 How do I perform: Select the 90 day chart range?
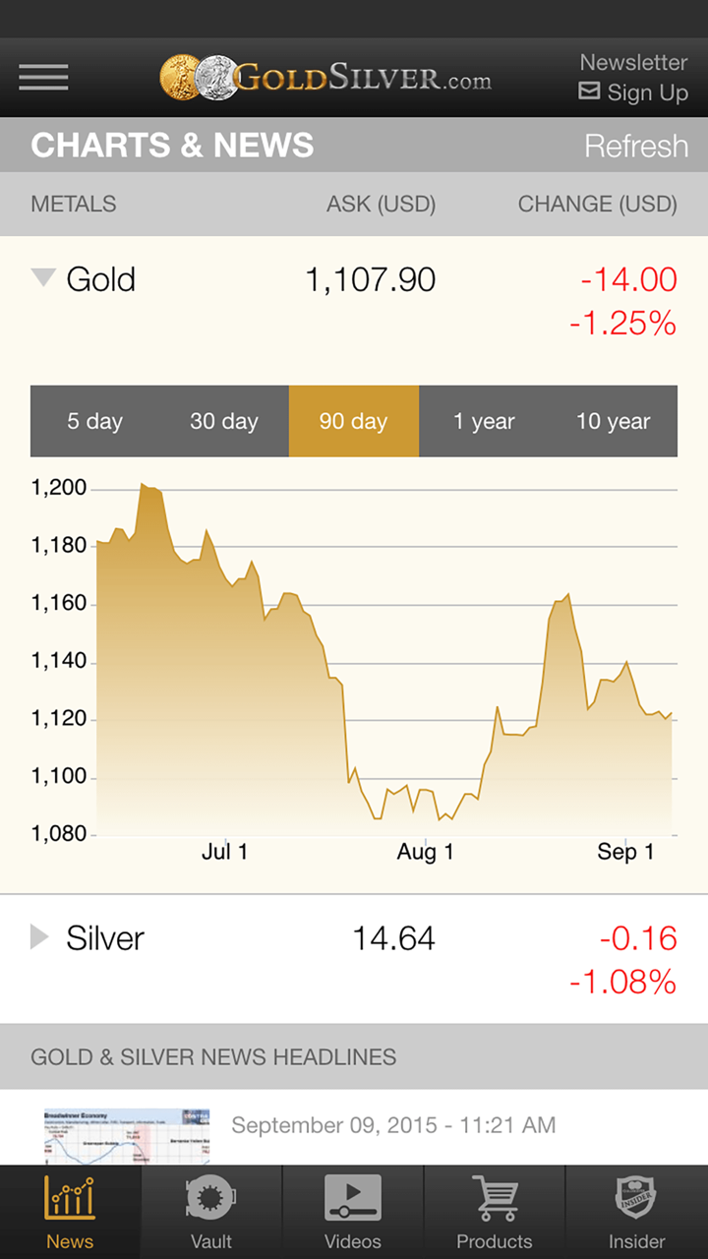(x=353, y=421)
